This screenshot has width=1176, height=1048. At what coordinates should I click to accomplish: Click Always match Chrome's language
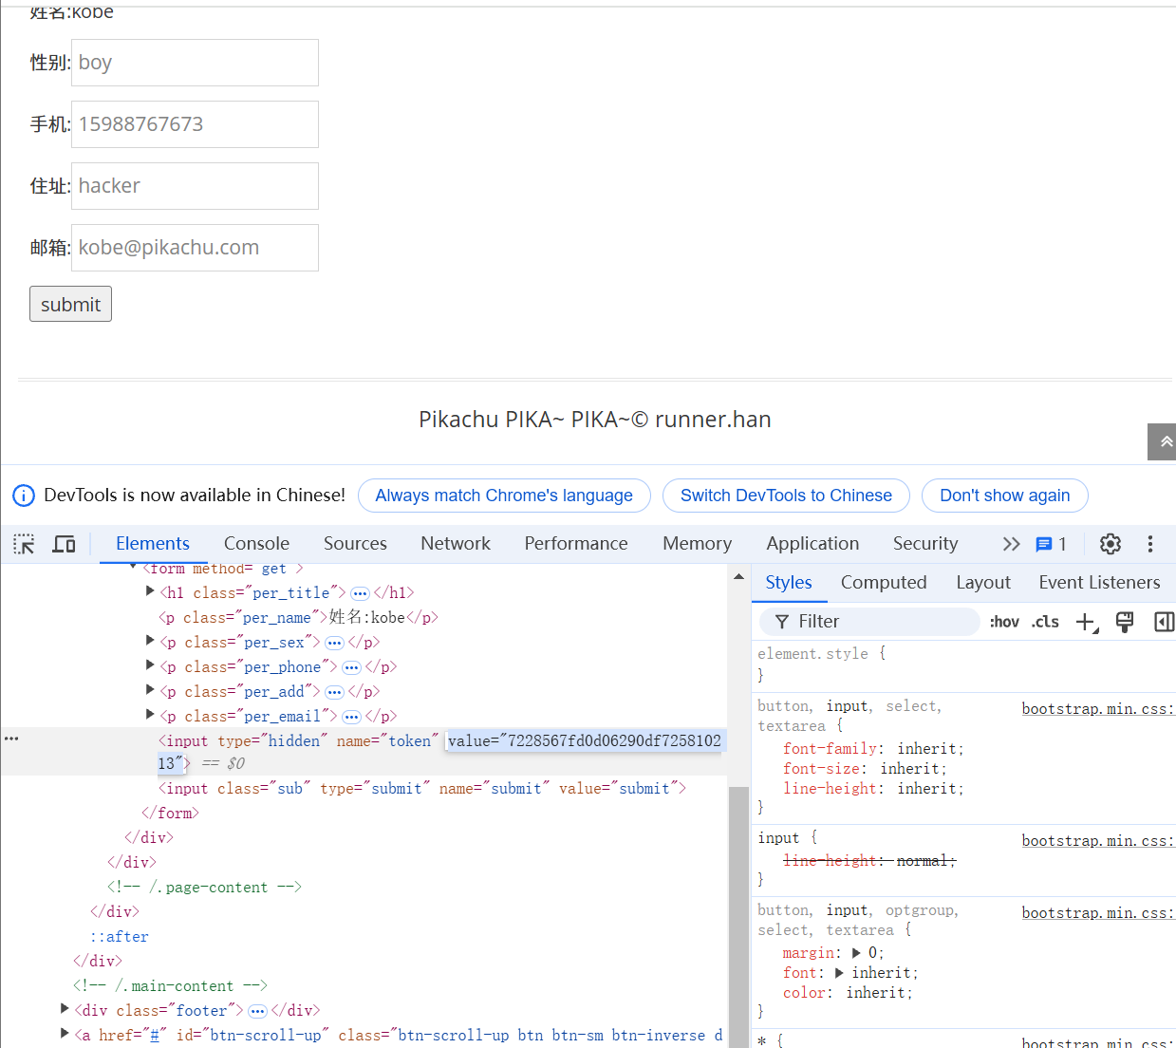pyautogui.click(x=504, y=496)
